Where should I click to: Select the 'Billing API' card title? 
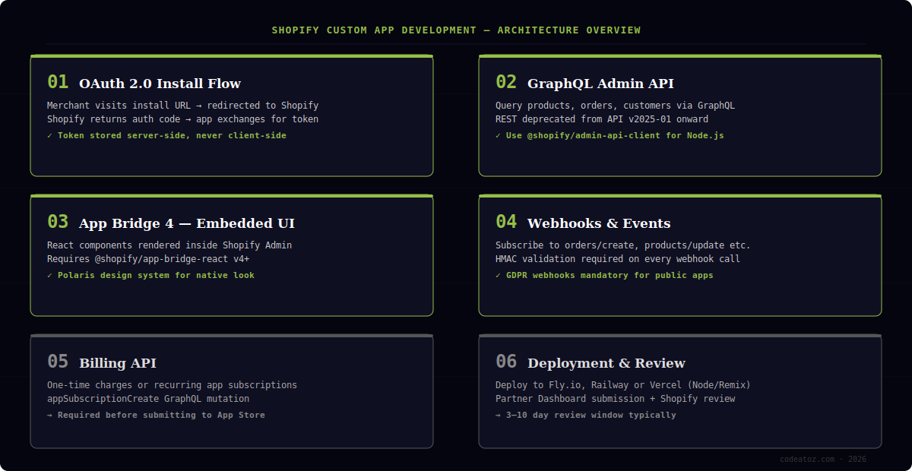tap(118, 363)
